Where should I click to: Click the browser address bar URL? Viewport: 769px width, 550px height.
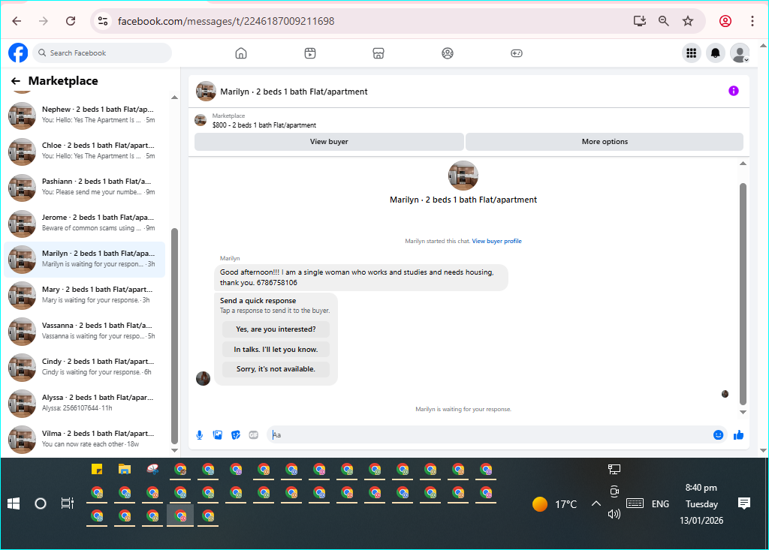coord(226,21)
